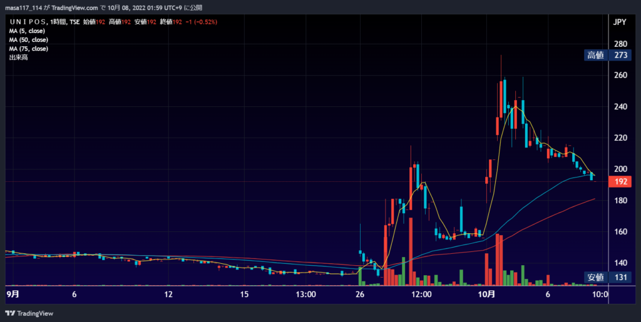The image size is (641, 322).
Task: Click the 10月 time axis label
Action: tap(487, 294)
